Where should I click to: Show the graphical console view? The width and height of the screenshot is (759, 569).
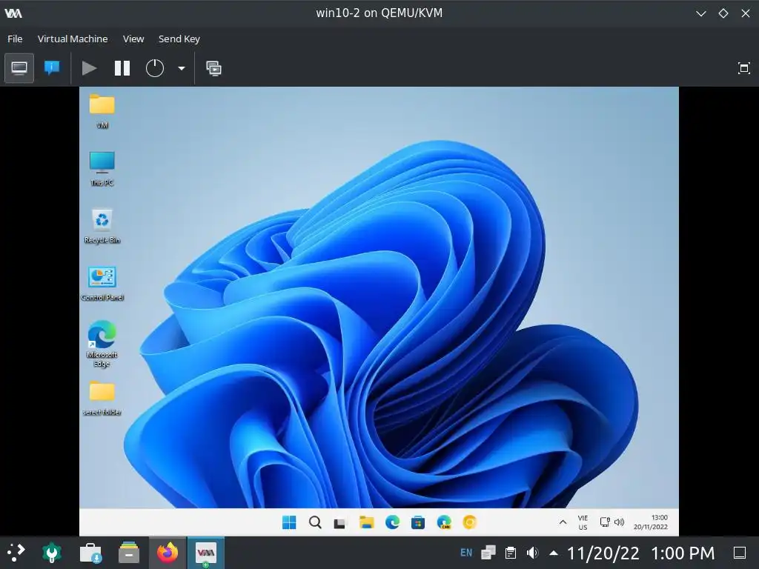(x=19, y=68)
